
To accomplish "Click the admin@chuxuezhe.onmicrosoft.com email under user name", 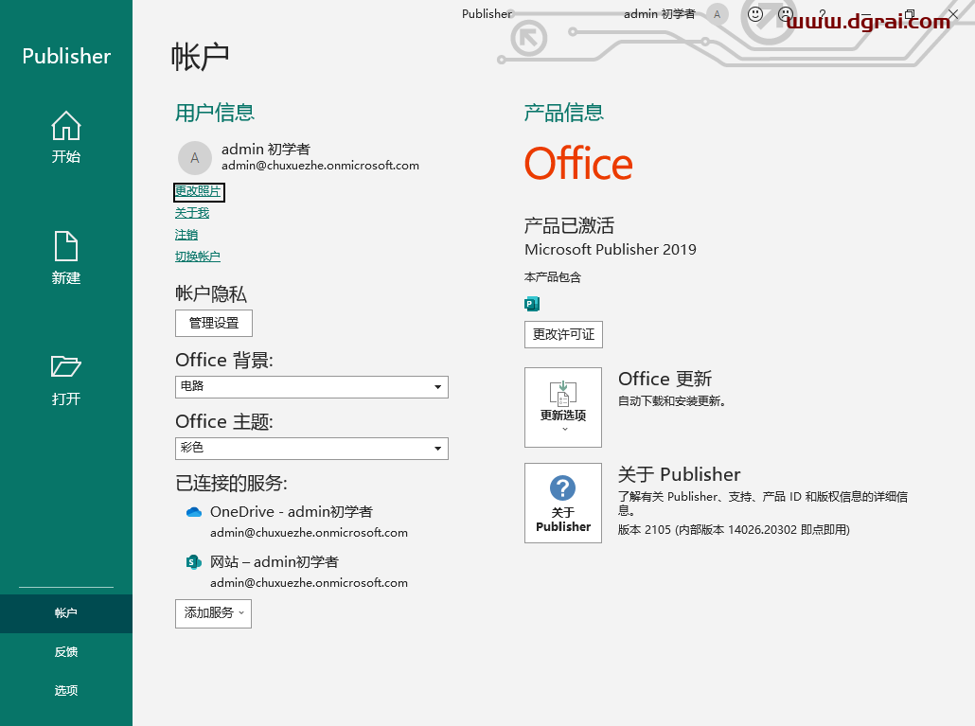I will coord(320,166).
